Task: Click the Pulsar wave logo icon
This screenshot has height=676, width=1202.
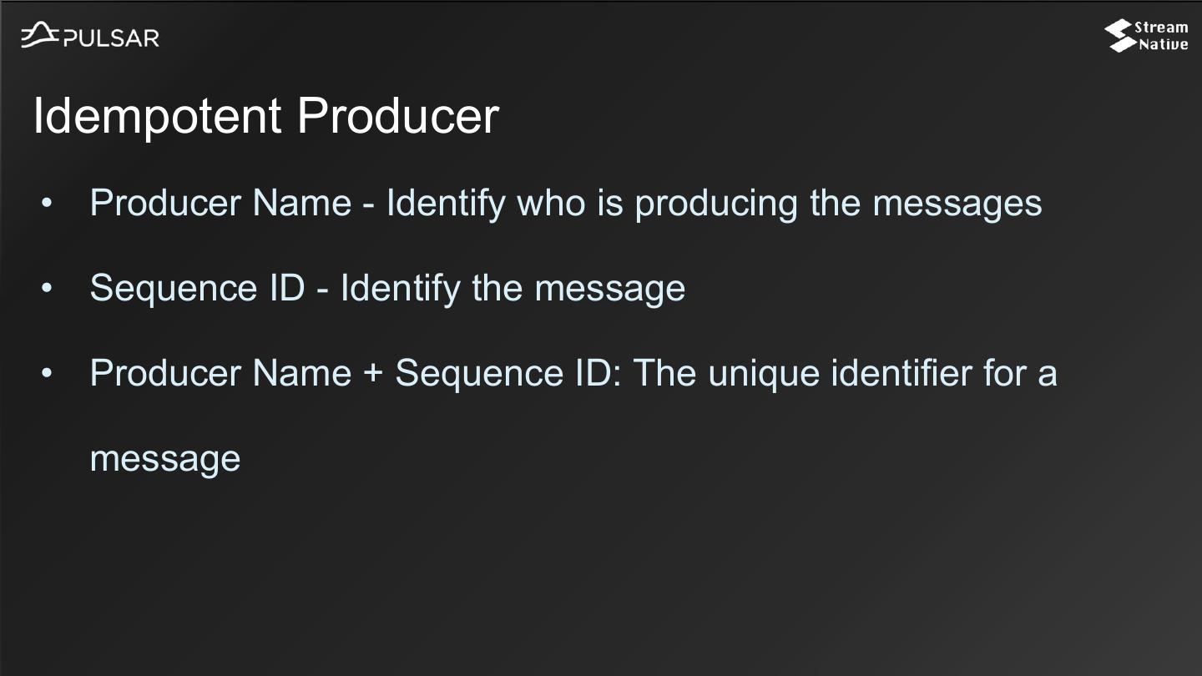Action: (x=39, y=36)
